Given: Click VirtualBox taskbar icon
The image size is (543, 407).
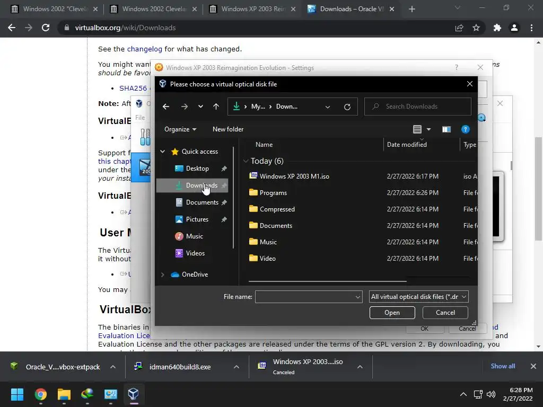Looking at the screenshot, I should (133, 394).
